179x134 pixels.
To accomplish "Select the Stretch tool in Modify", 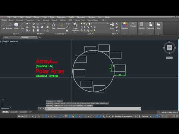I will coord(34,31).
